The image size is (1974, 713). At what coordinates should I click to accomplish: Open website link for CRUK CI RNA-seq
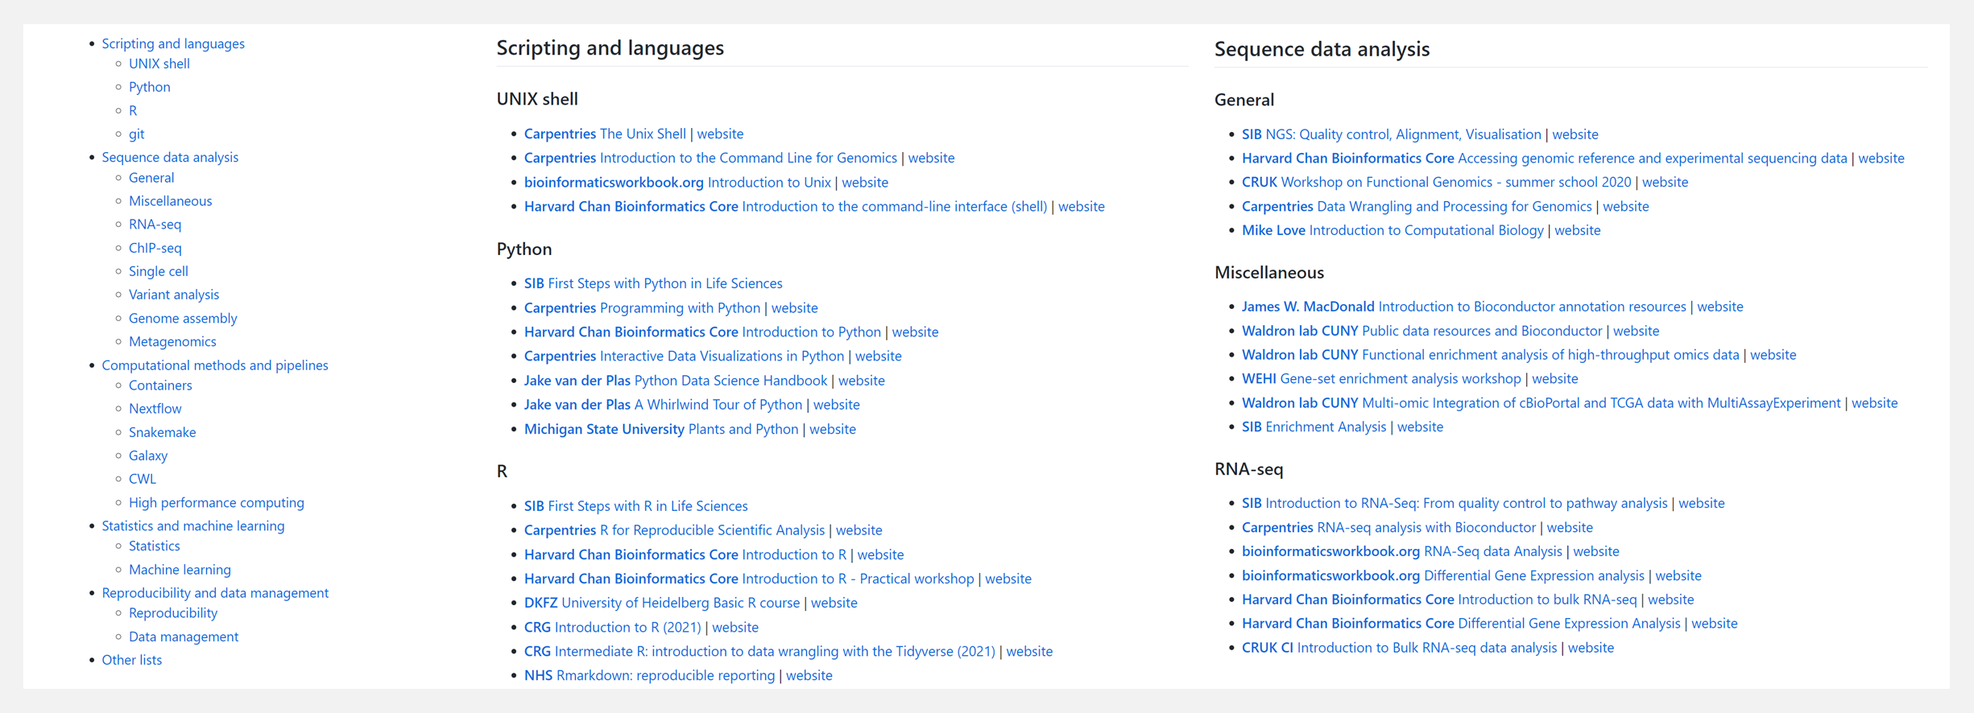tap(1591, 648)
